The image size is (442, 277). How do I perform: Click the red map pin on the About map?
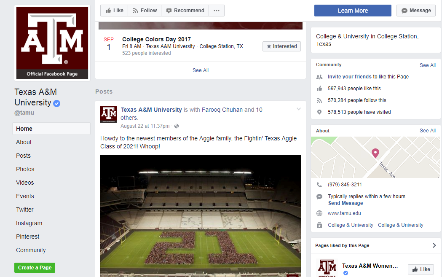[x=375, y=153]
